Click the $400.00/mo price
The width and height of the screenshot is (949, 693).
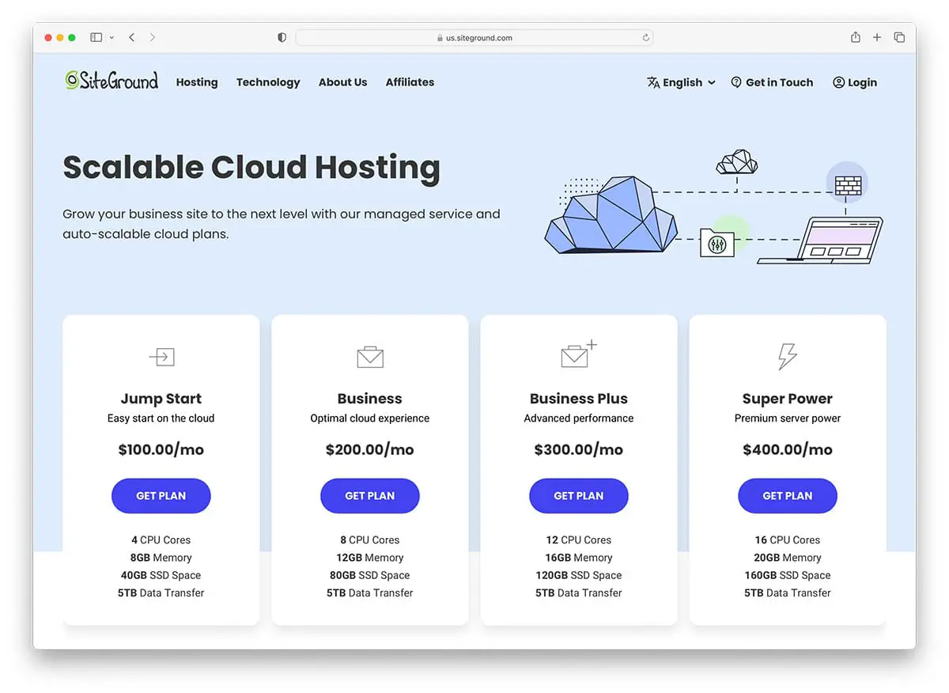[x=788, y=449]
